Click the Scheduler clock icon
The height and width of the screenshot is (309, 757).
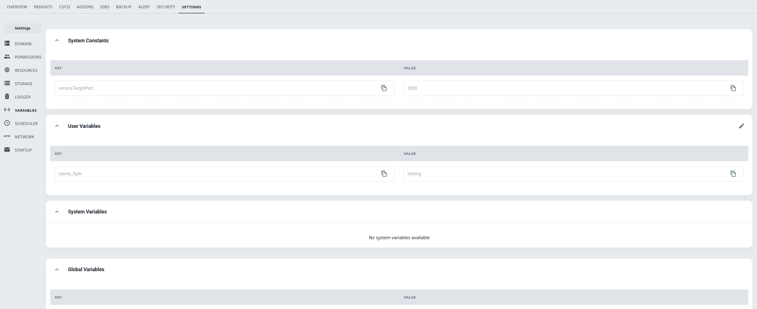coord(7,123)
